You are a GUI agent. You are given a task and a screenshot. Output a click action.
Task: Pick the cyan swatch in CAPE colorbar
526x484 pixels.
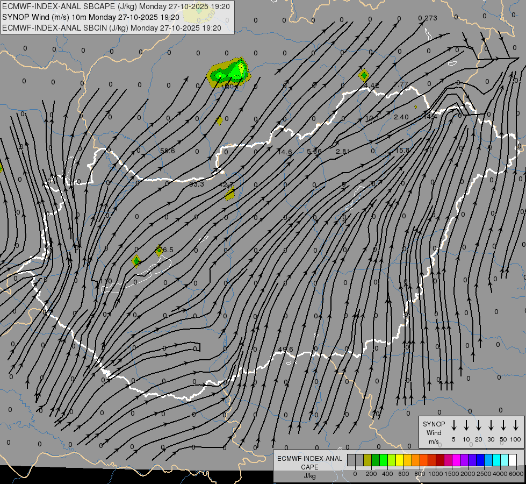tap(496, 460)
